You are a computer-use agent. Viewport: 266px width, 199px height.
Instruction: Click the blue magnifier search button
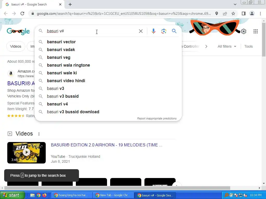174,31
